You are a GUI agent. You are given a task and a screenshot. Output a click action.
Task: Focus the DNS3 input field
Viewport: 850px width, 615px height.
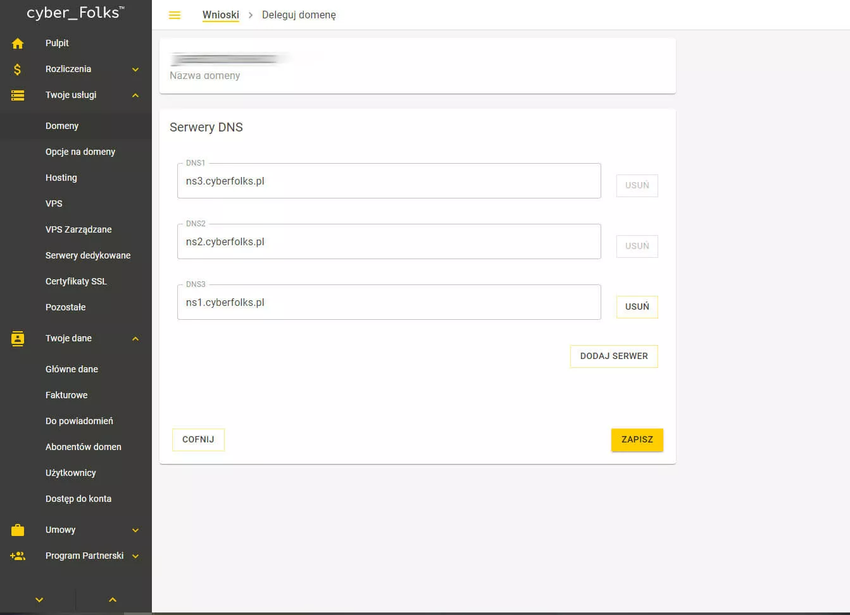coord(389,302)
